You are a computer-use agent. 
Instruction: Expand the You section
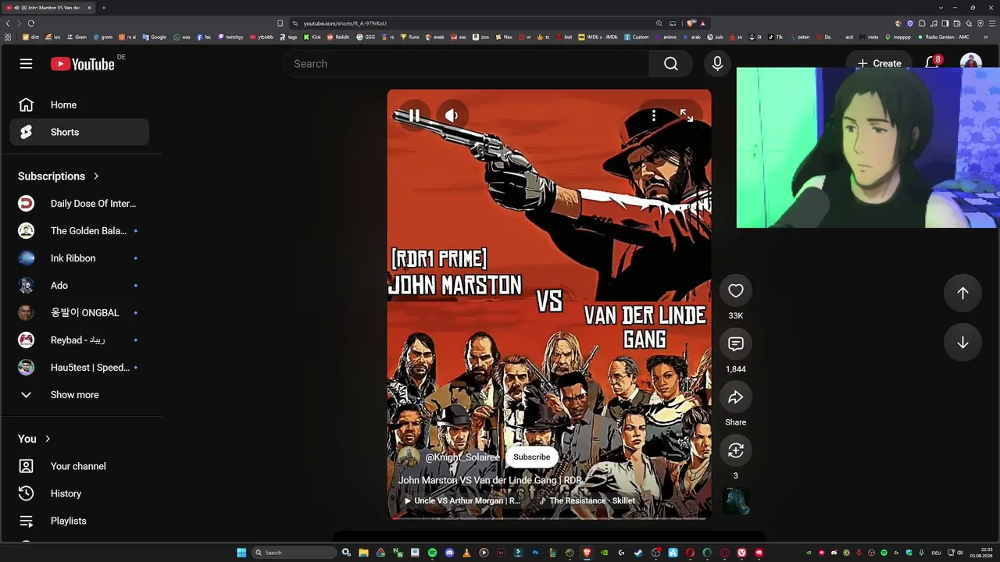(x=34, y=439)
